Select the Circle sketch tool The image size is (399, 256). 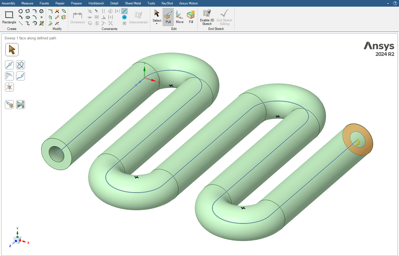coord(21,11)
